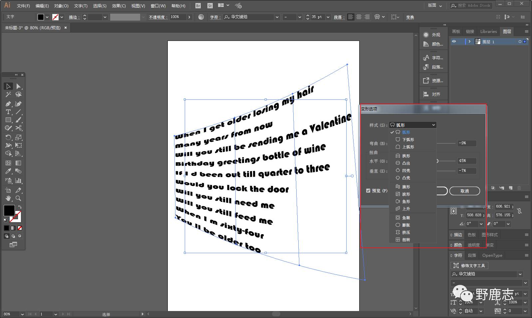This screenshot has width=532, height=318.
Task: Open the control bar font size dropdown
Action: [328, 17]
